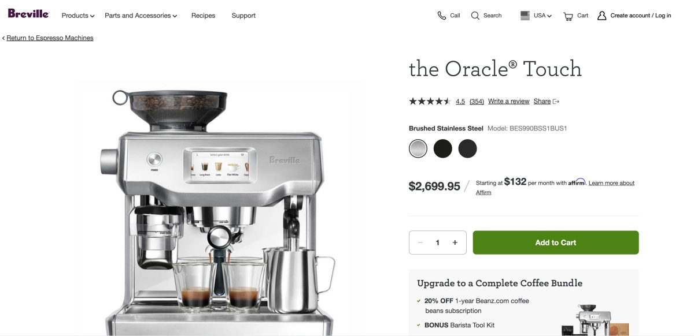Decrease quantity with minus button
This screenshot has height=336, width=694.
tap(420, 242)
